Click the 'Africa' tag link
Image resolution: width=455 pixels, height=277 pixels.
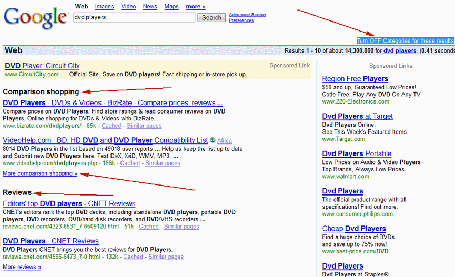225,141
